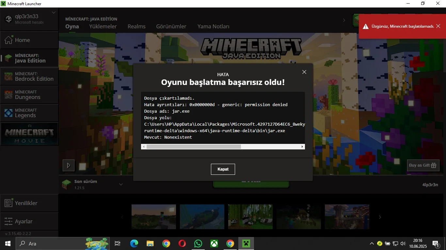The height and width of the screenshot is (250, 446).
Task: Open Task View from the taskbar
Action: [118, 243]
